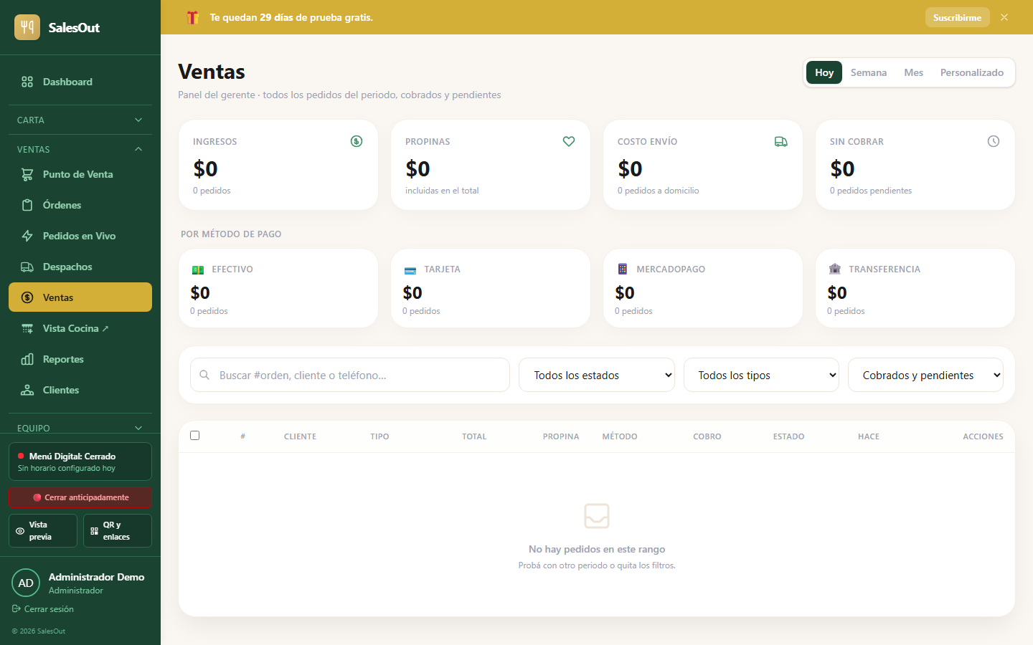Click the CLIENTE column header
The image size is (1033, 645).
tap(300, 436)
